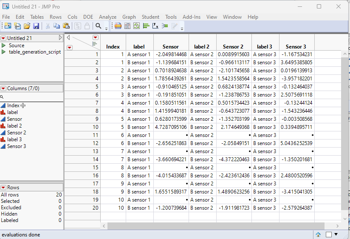Screen dimensions: 350x239
Task: Click the vertical scrollbar thumb of the table
Action: pos(344,134)
